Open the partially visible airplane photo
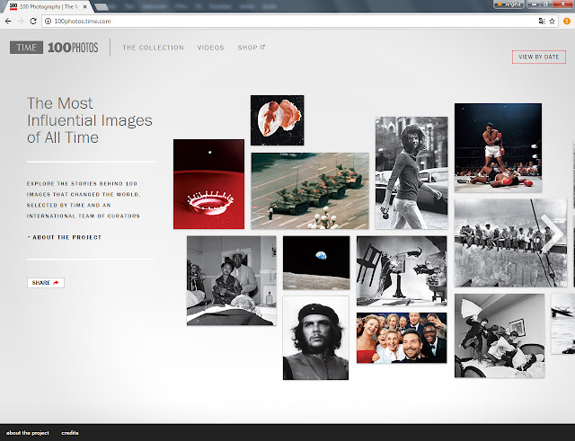575x441 pixels. tap(563, 323)
